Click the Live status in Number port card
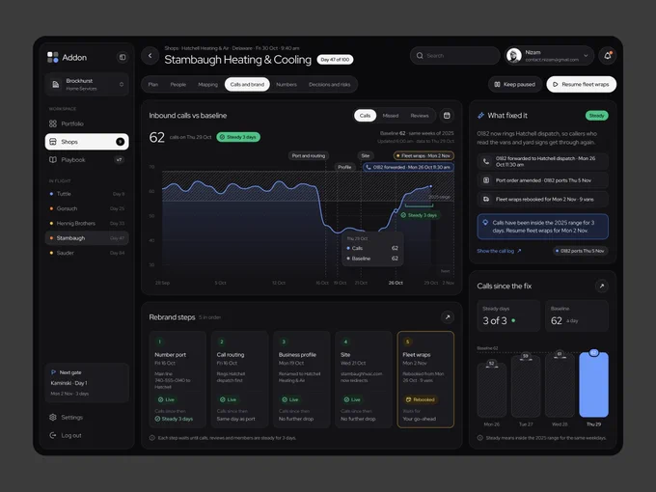 pos(166,399)
